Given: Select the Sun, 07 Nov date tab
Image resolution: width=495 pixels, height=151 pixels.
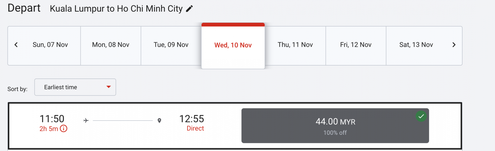Looking at the screenshot, I should (x=50, y=45).
